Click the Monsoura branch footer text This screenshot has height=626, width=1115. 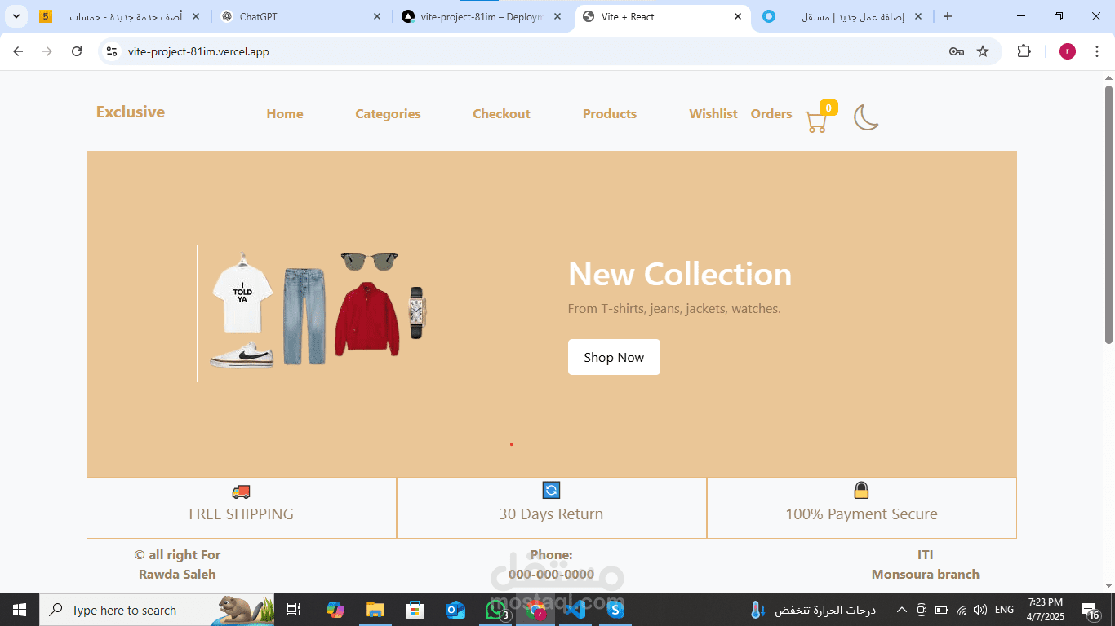coord(926,574)
